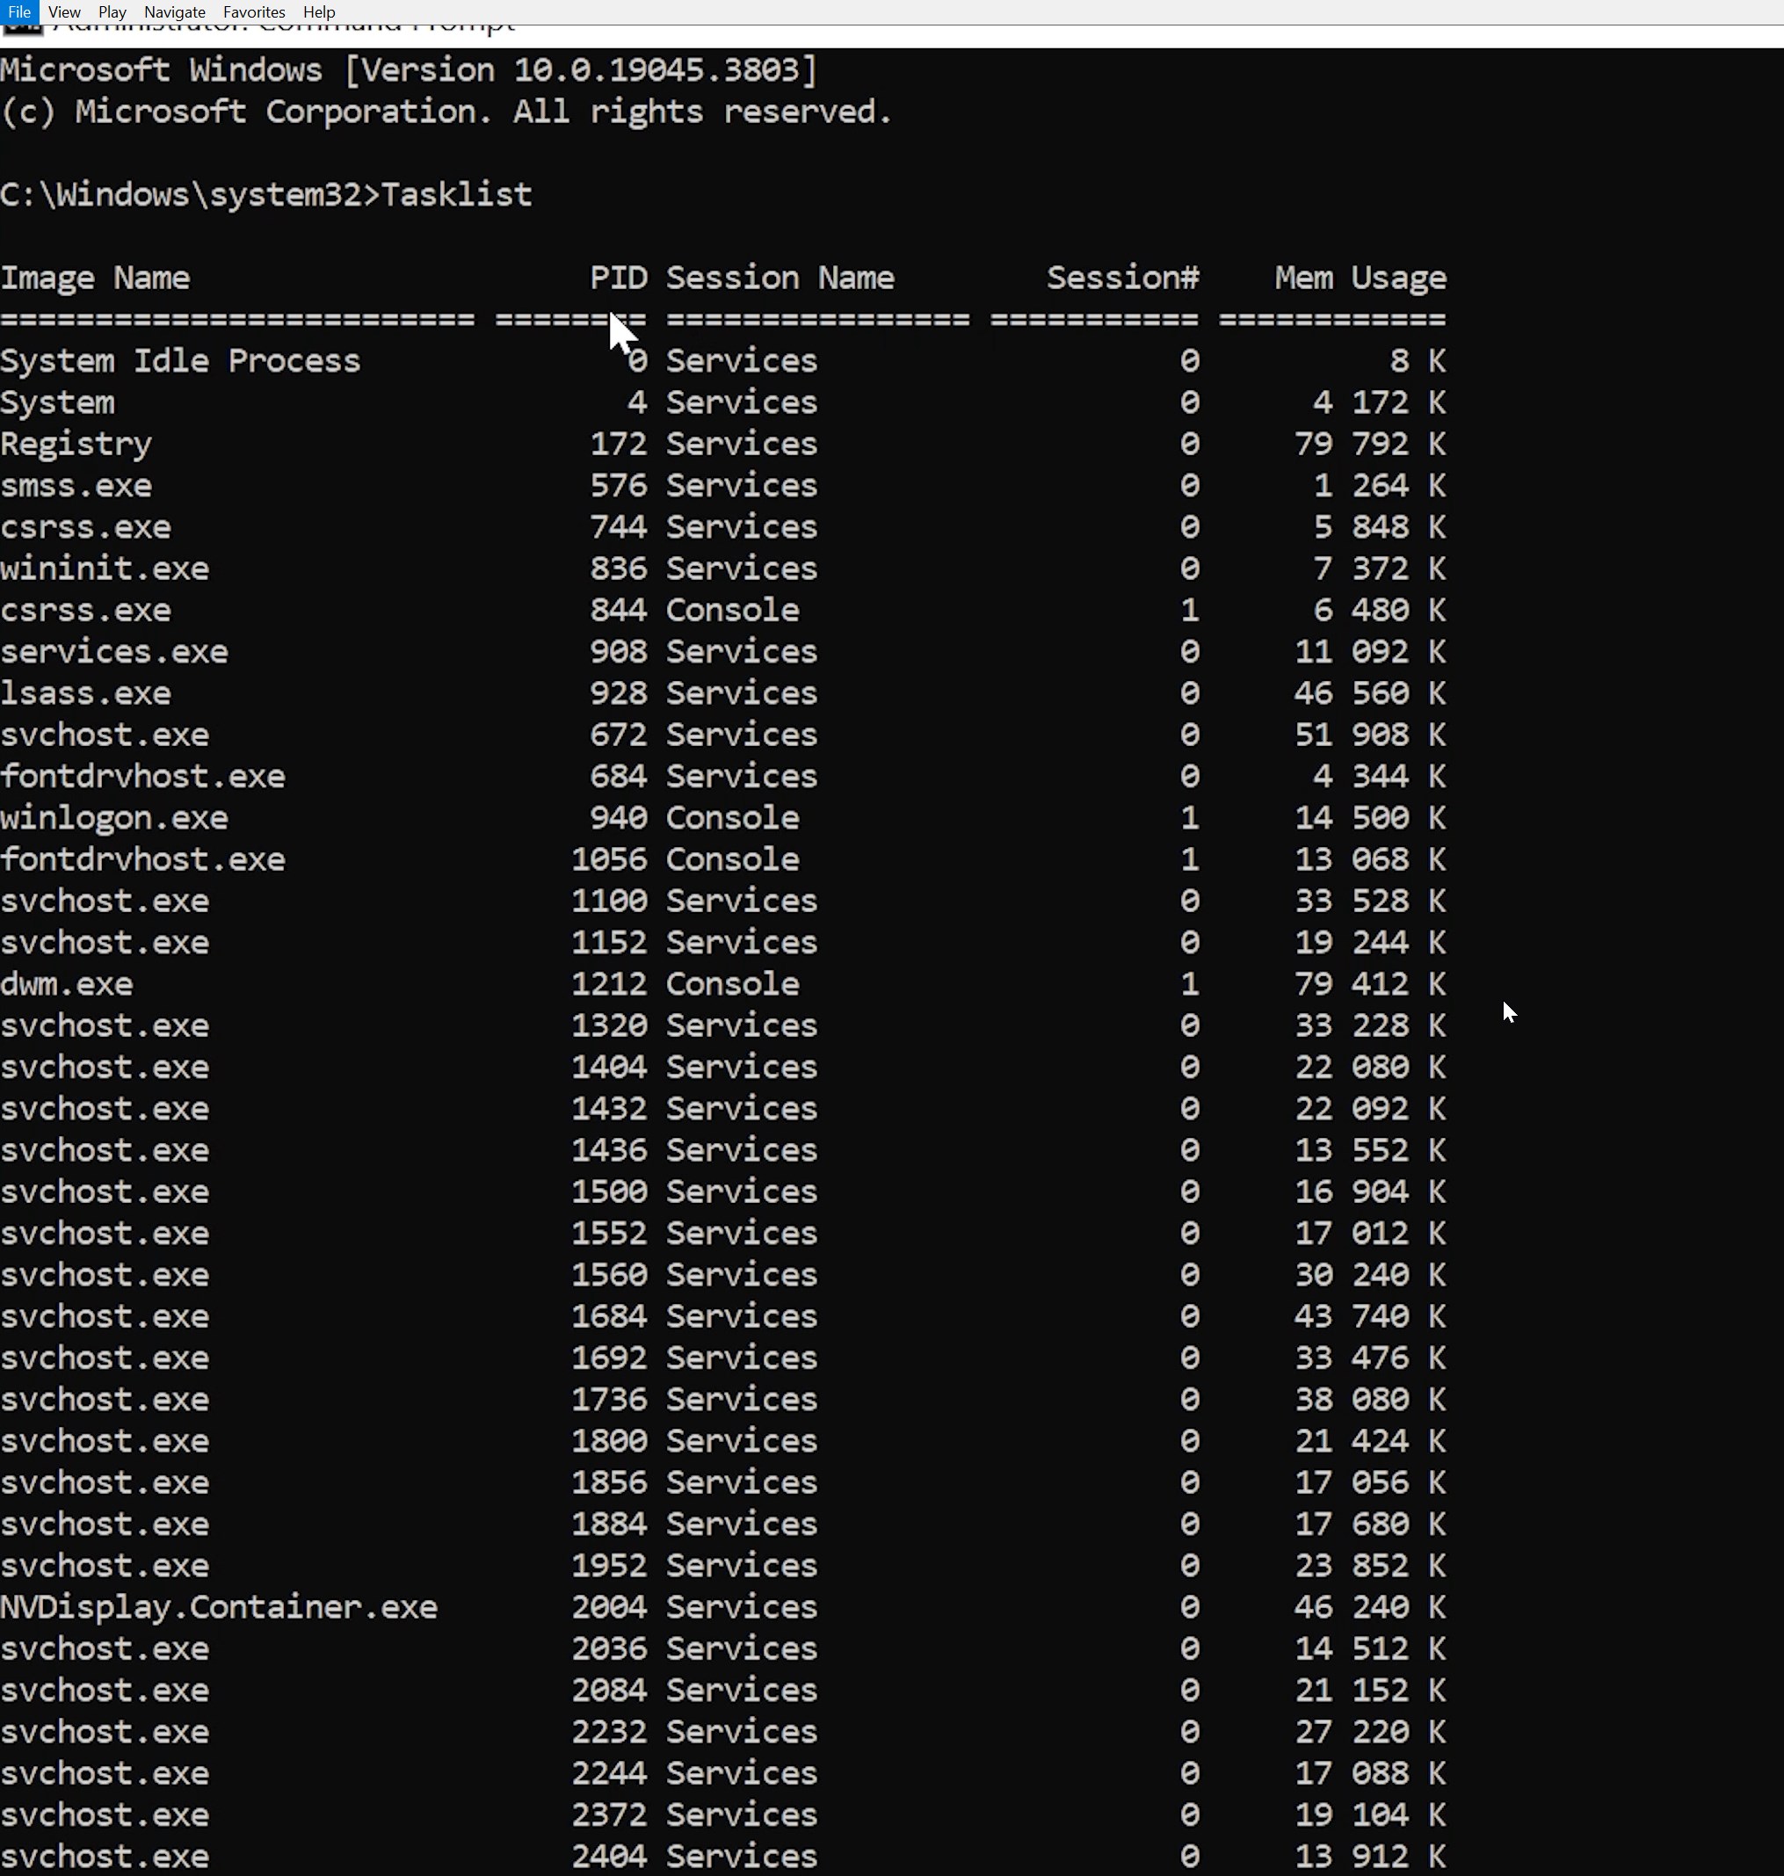This screenshot has width=1784, height=1876.
Task: Click PID 684 of fontdrvhost.exe
Action: point(618,776)
